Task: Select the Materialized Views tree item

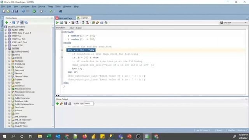Action: (23, 89)
